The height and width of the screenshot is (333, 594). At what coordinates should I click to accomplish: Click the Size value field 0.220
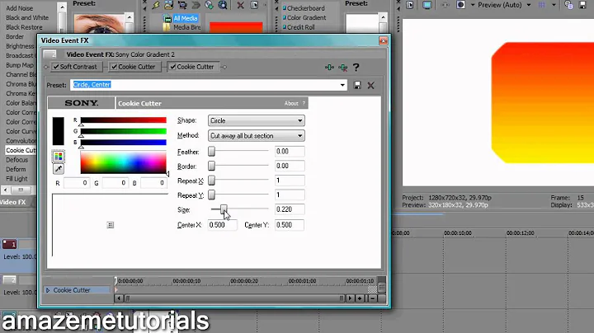pyautogui.click(x=290, y=209)
